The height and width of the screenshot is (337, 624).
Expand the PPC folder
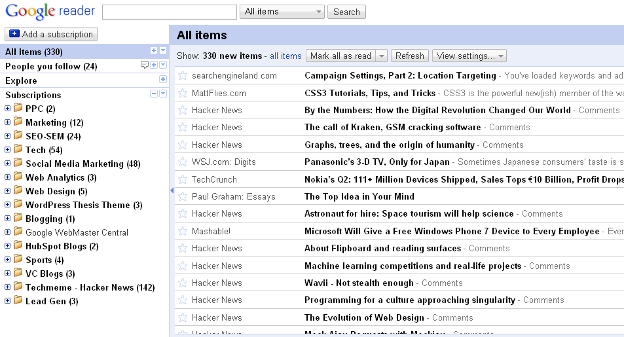coord(8,108)
